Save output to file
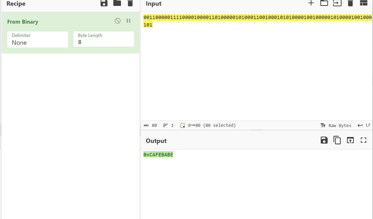373x219 pixels. pos(324,140)
